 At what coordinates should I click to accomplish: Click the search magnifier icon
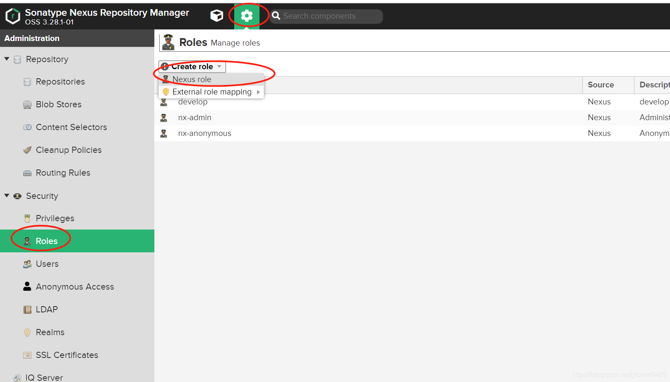tap(276, 16)
